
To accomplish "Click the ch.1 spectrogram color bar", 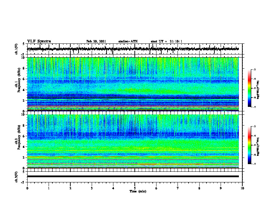I will click(250, 88).
